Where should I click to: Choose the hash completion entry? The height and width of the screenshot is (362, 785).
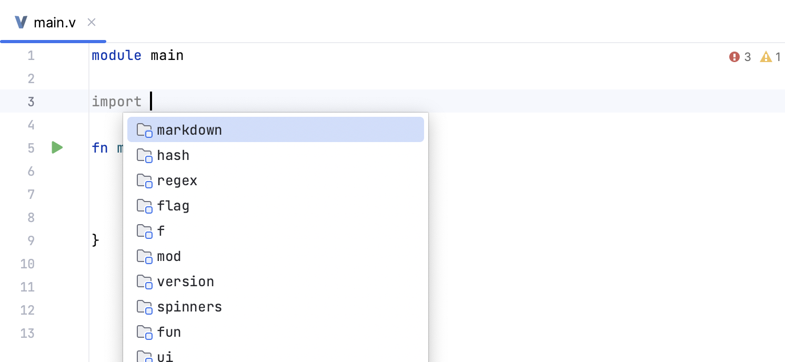173,155
